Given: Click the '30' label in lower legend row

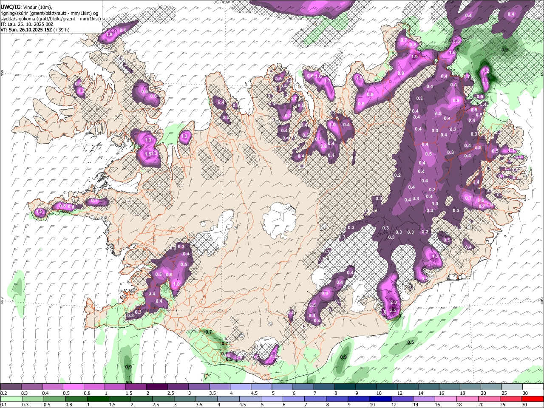Looking at the screenshot, I should (525, 405).
